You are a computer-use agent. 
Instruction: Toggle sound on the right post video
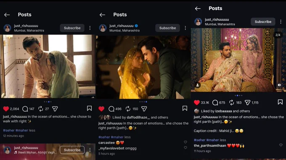point(279,85)
